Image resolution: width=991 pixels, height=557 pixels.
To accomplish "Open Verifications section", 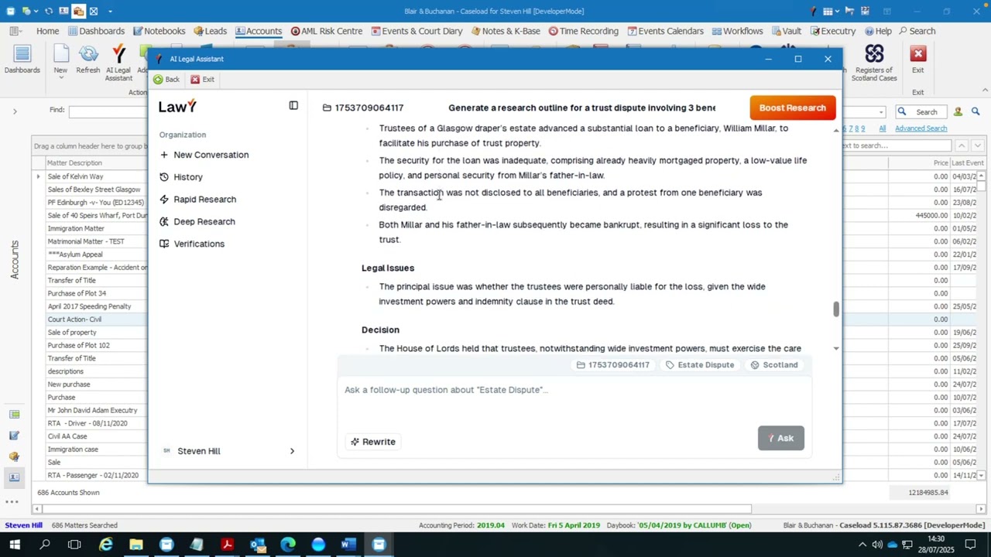I will click(192, 244).
